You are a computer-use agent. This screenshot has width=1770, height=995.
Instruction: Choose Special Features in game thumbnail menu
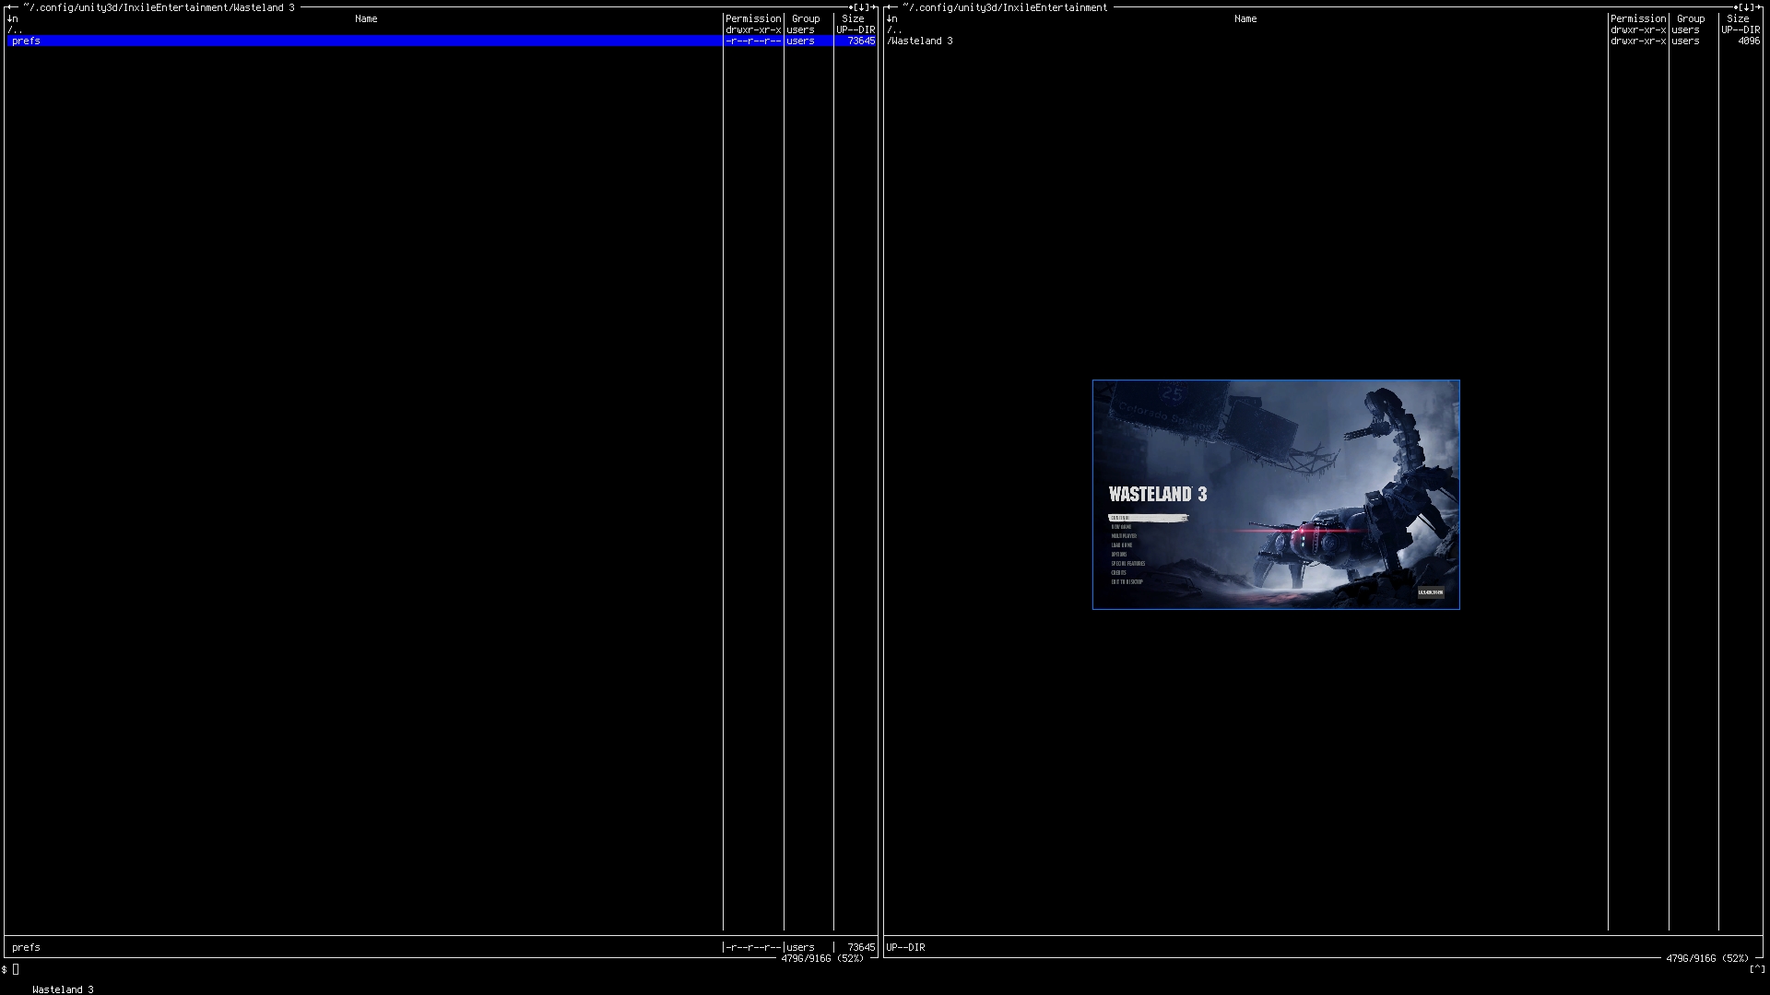[x=1128, y=564]
